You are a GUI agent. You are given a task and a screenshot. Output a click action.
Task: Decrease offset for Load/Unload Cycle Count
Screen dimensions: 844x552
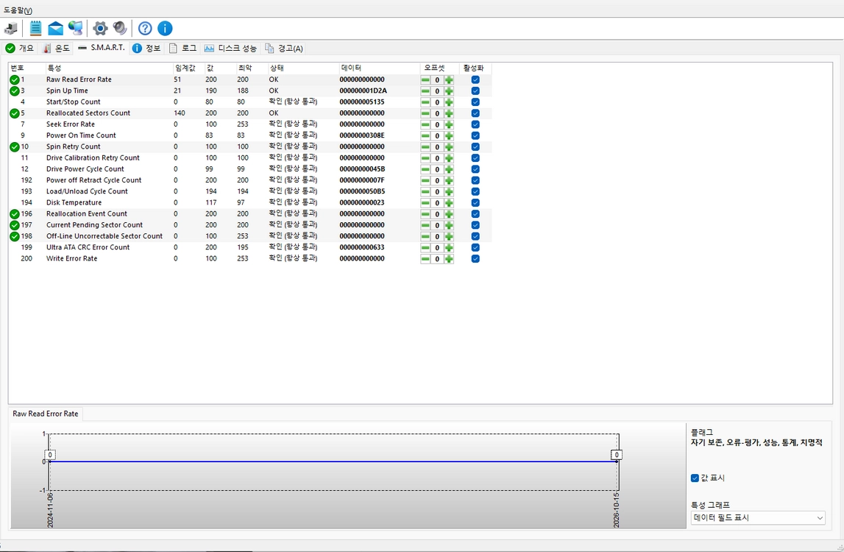pyautogui.click(x=425, y=191)
